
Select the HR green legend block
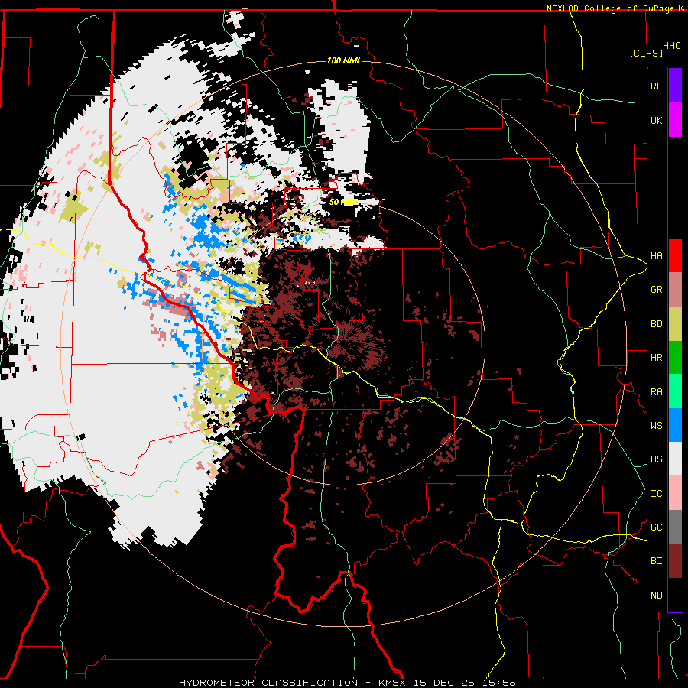[x=675, y=357]
